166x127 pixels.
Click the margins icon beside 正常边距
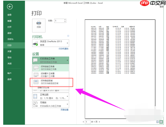35,96
